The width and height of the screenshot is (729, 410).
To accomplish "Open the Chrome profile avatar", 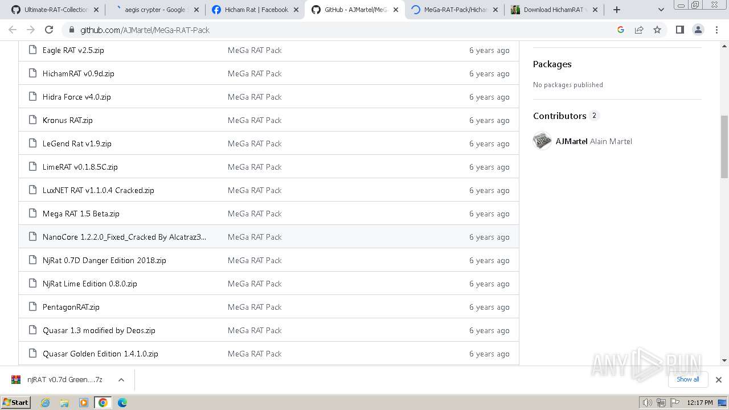I will 698,30.
